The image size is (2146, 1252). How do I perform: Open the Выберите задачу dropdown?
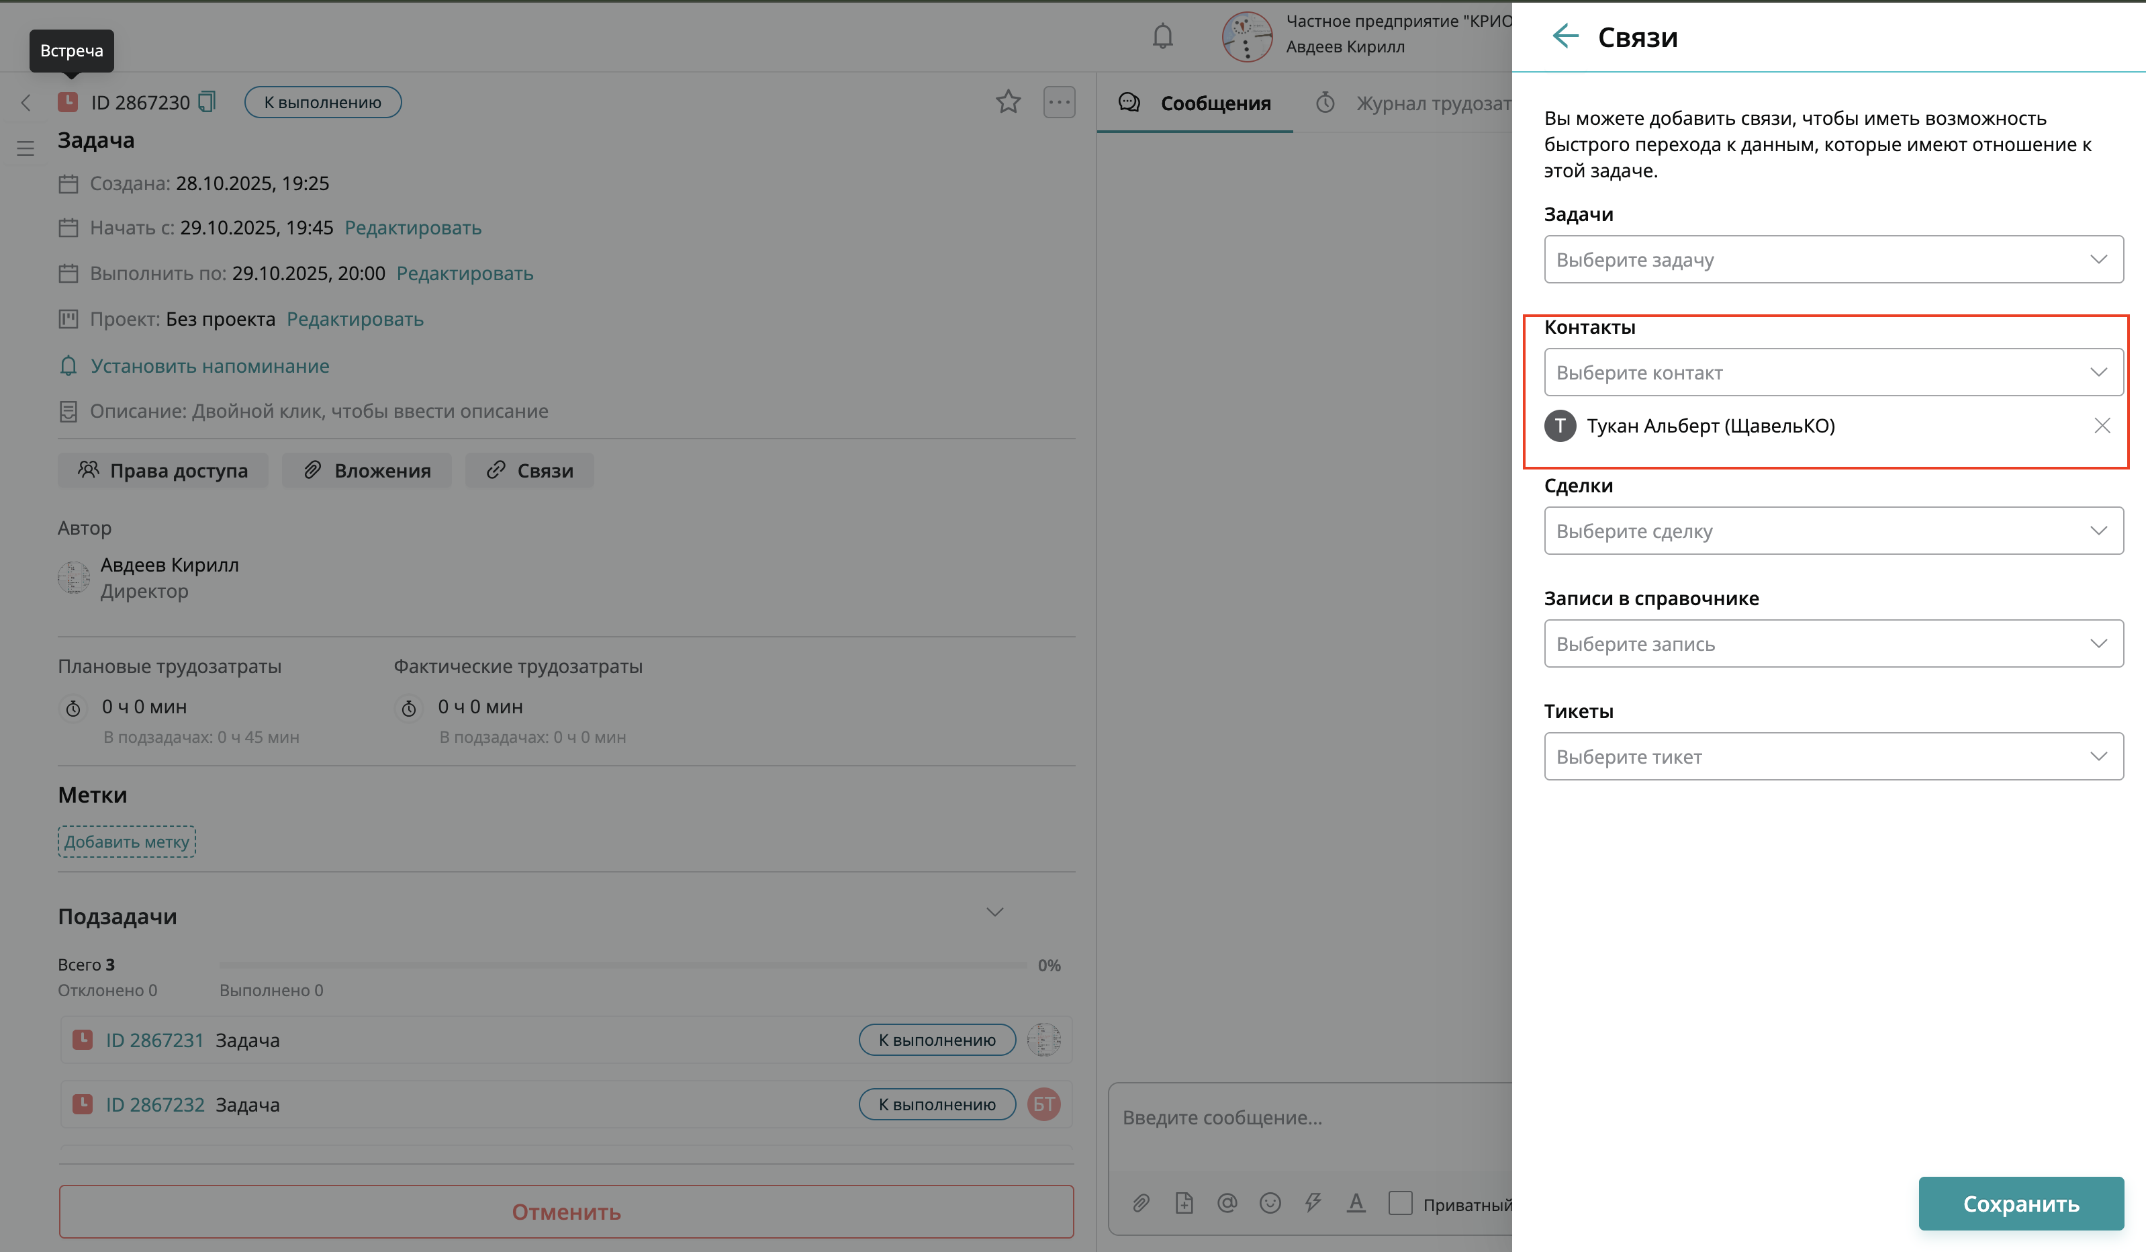(1832, 260)
